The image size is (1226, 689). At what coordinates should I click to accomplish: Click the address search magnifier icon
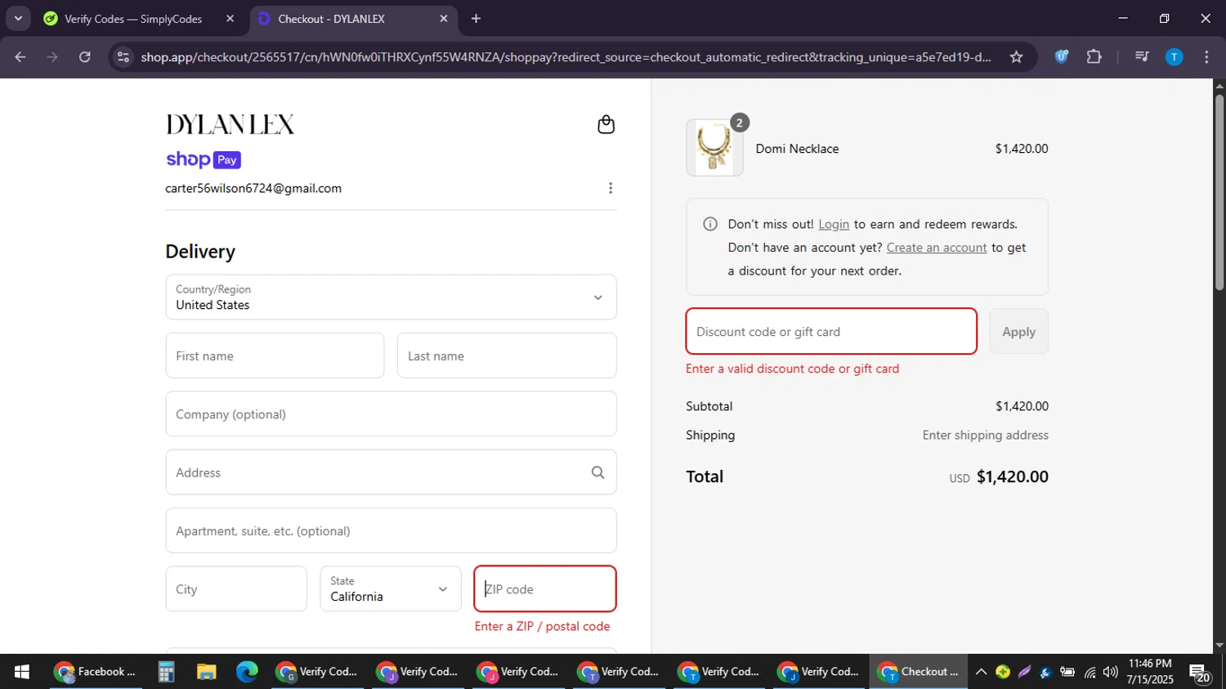pyautogui.click(x=597, y=472)
